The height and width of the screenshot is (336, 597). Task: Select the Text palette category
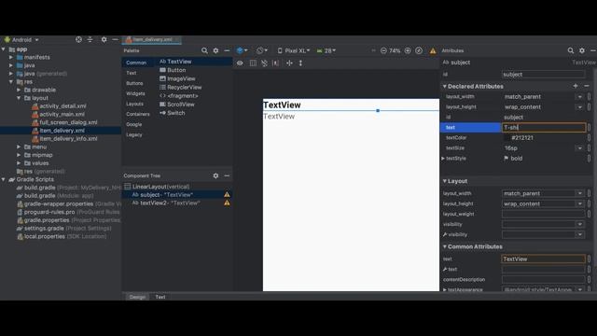[x=131, y=73]
